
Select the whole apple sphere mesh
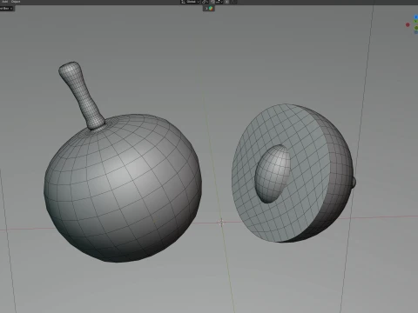pos(123,189)
